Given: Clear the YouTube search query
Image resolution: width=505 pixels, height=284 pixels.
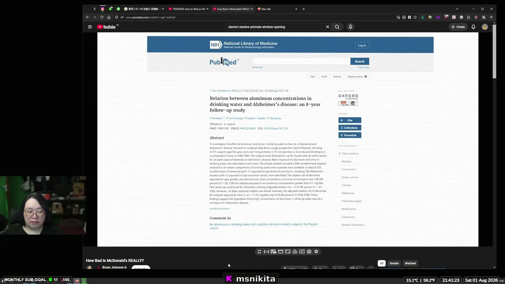Looking at the screenshot, I should click(327, 27).
